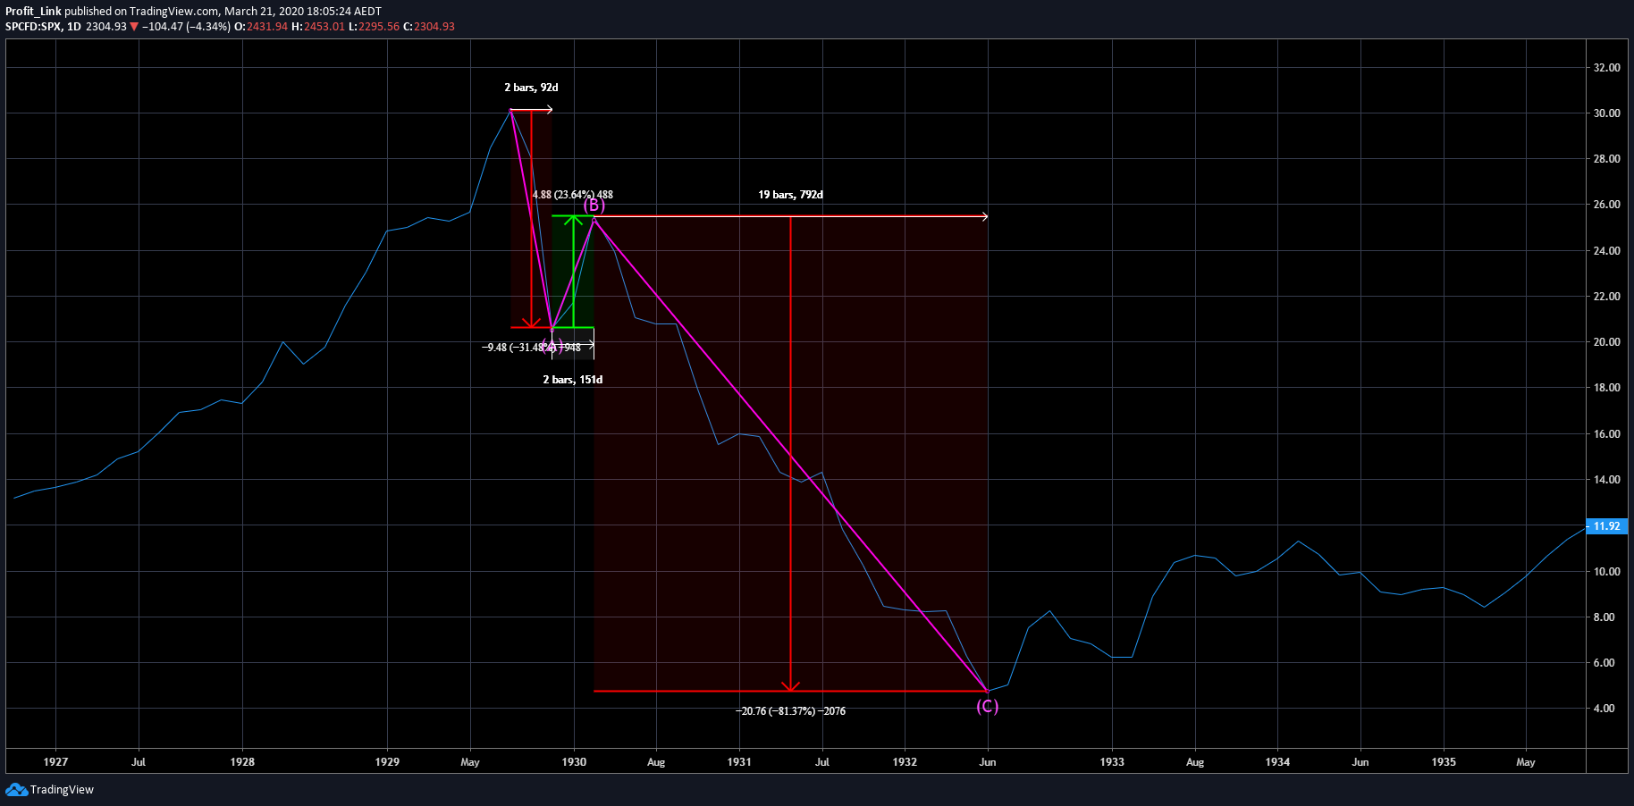Image resolution: width=1634 pixels, height=806 pixels.
Task: Click the last price 2304.93 after 1D
Action: point(106,27)
